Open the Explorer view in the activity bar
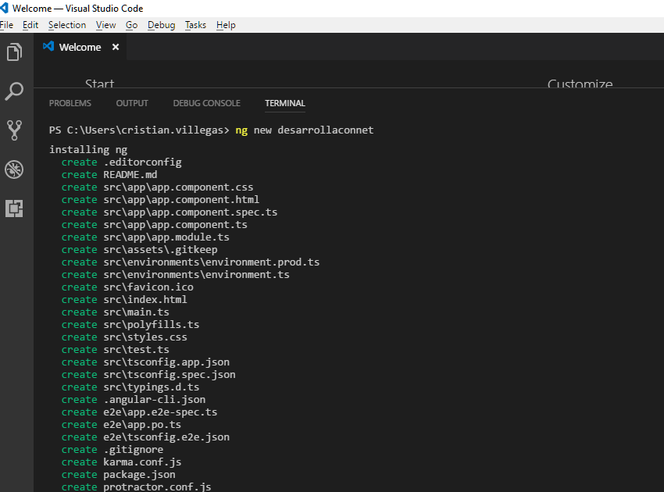 coord(14,52)
